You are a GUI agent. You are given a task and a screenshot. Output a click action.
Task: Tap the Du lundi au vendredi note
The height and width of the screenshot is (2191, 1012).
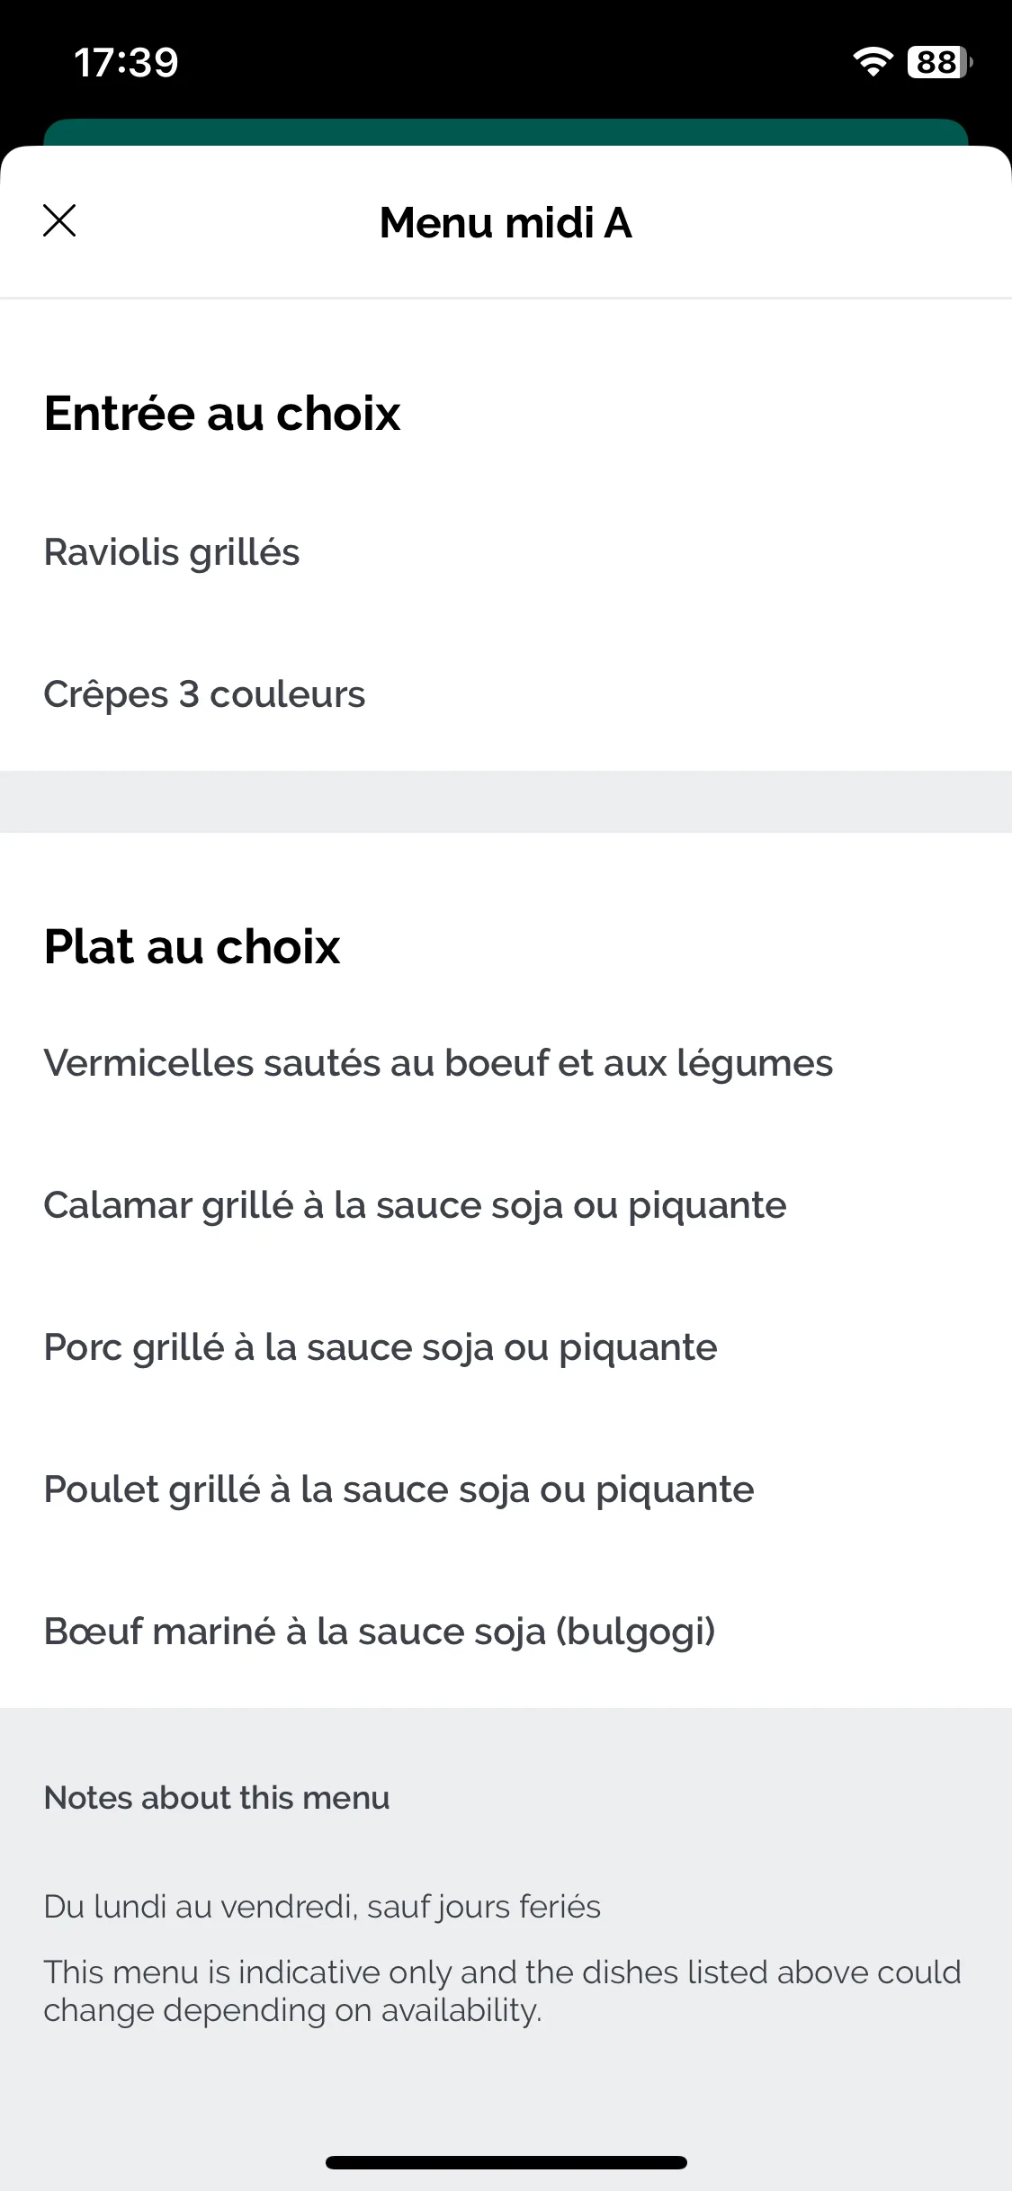click(x=322, y=1907)
